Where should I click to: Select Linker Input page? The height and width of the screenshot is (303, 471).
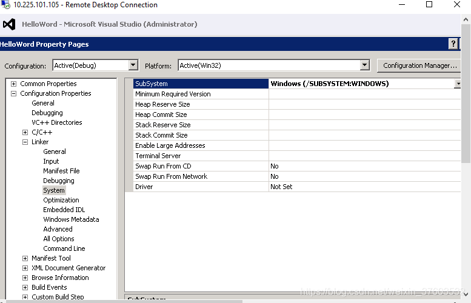coord(51,161)
